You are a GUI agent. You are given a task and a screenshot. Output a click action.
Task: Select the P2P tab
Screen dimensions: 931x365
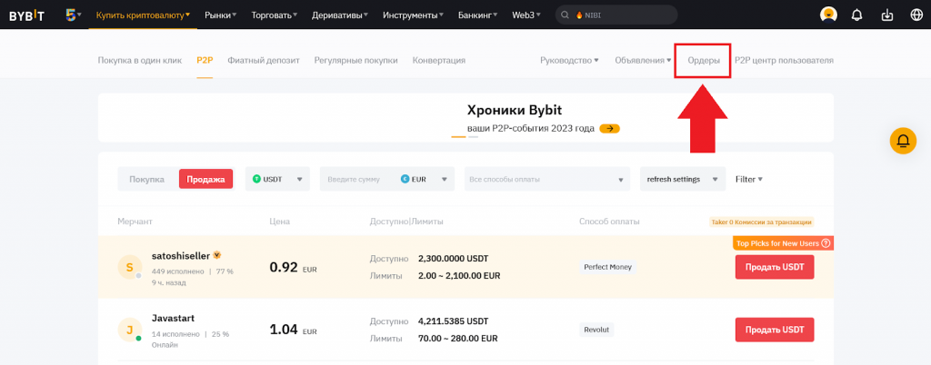[x=205, y=61]
